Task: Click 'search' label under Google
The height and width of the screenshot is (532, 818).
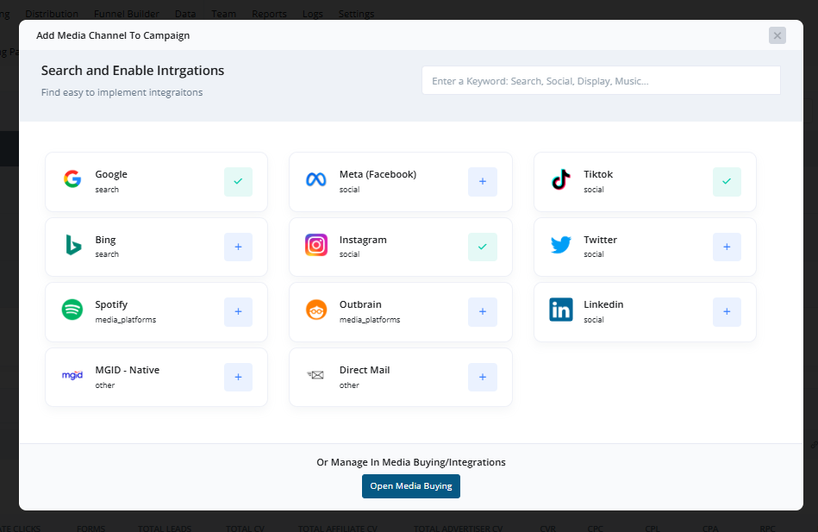Action: click(107, 190)
